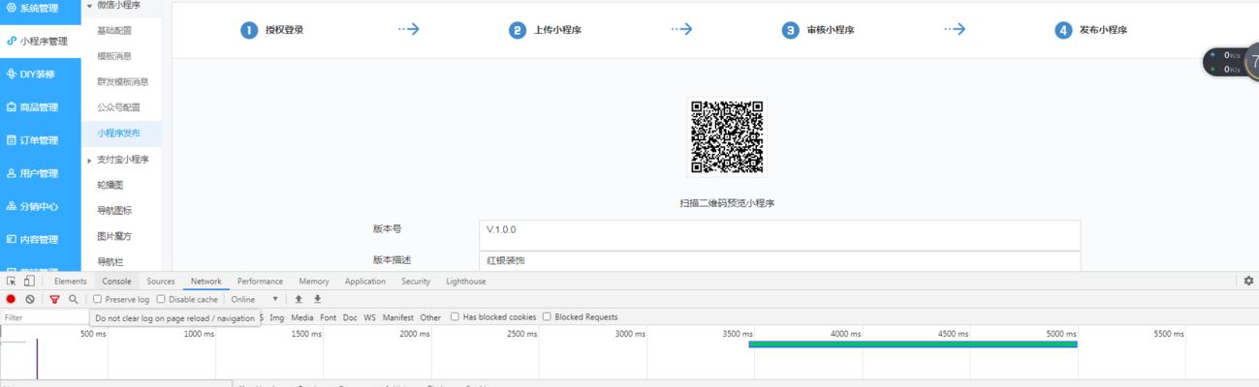Image resolution: width=1259 pixels, height=387 pixels.
Task: Open 图片魔方 in the submenu
Action: coord(114,236)
